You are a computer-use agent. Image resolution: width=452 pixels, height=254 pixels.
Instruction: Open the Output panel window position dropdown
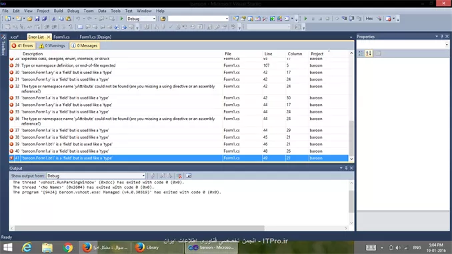[341, 168]
